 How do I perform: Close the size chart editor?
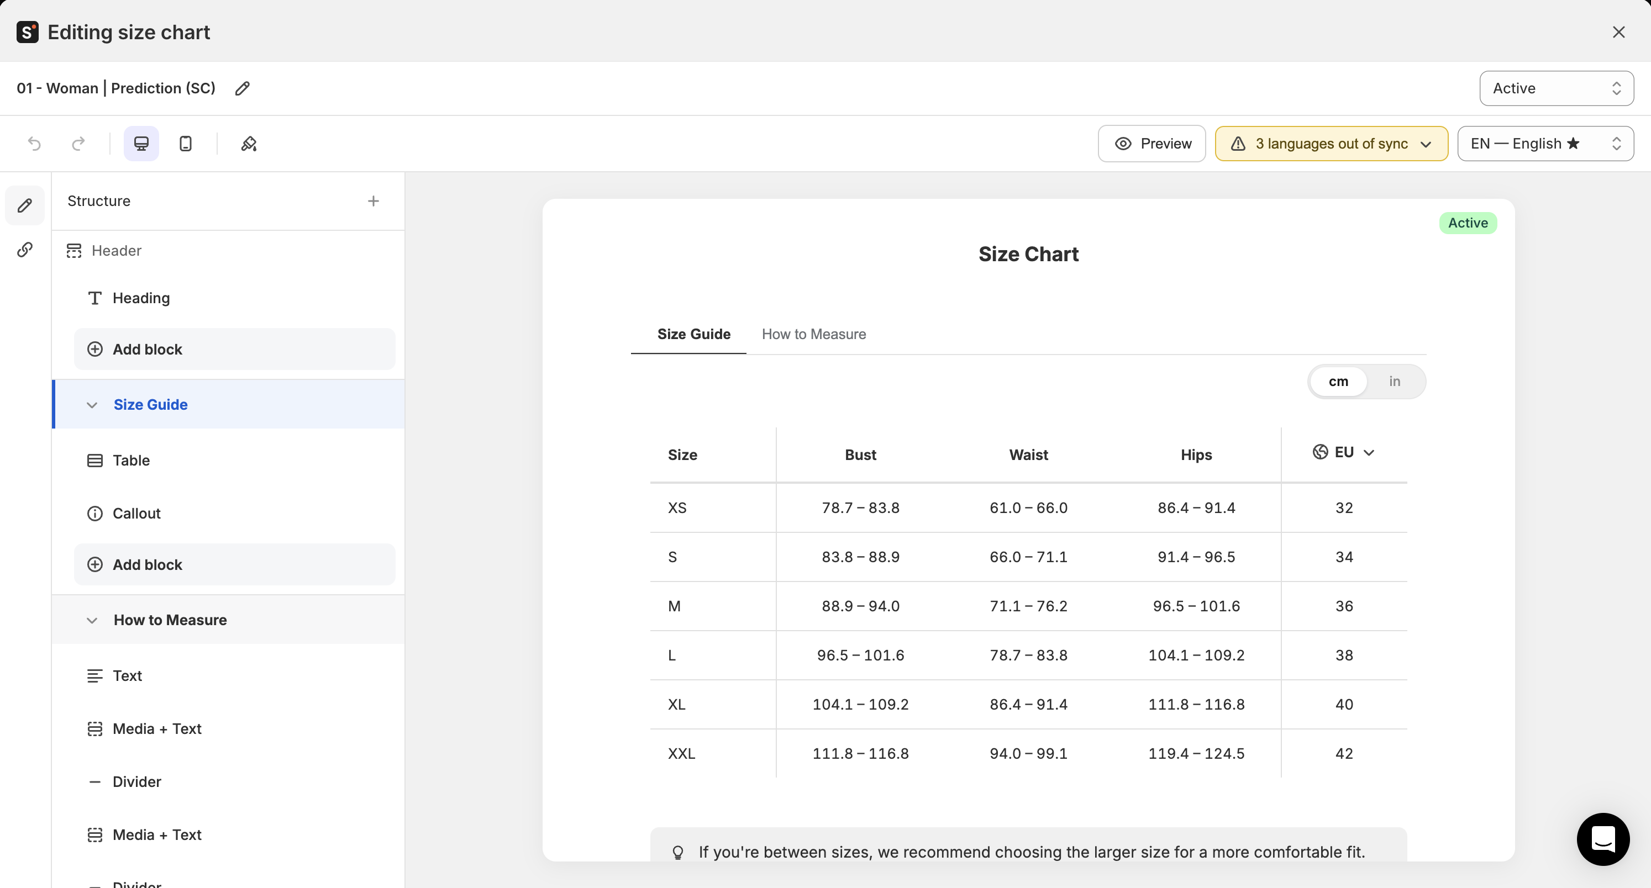point(1618,32)
